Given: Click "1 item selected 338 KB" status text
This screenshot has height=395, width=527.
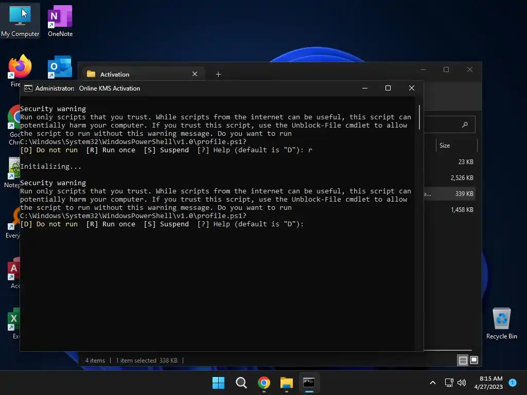Looking at the screenshot, I should pos(147,361).
